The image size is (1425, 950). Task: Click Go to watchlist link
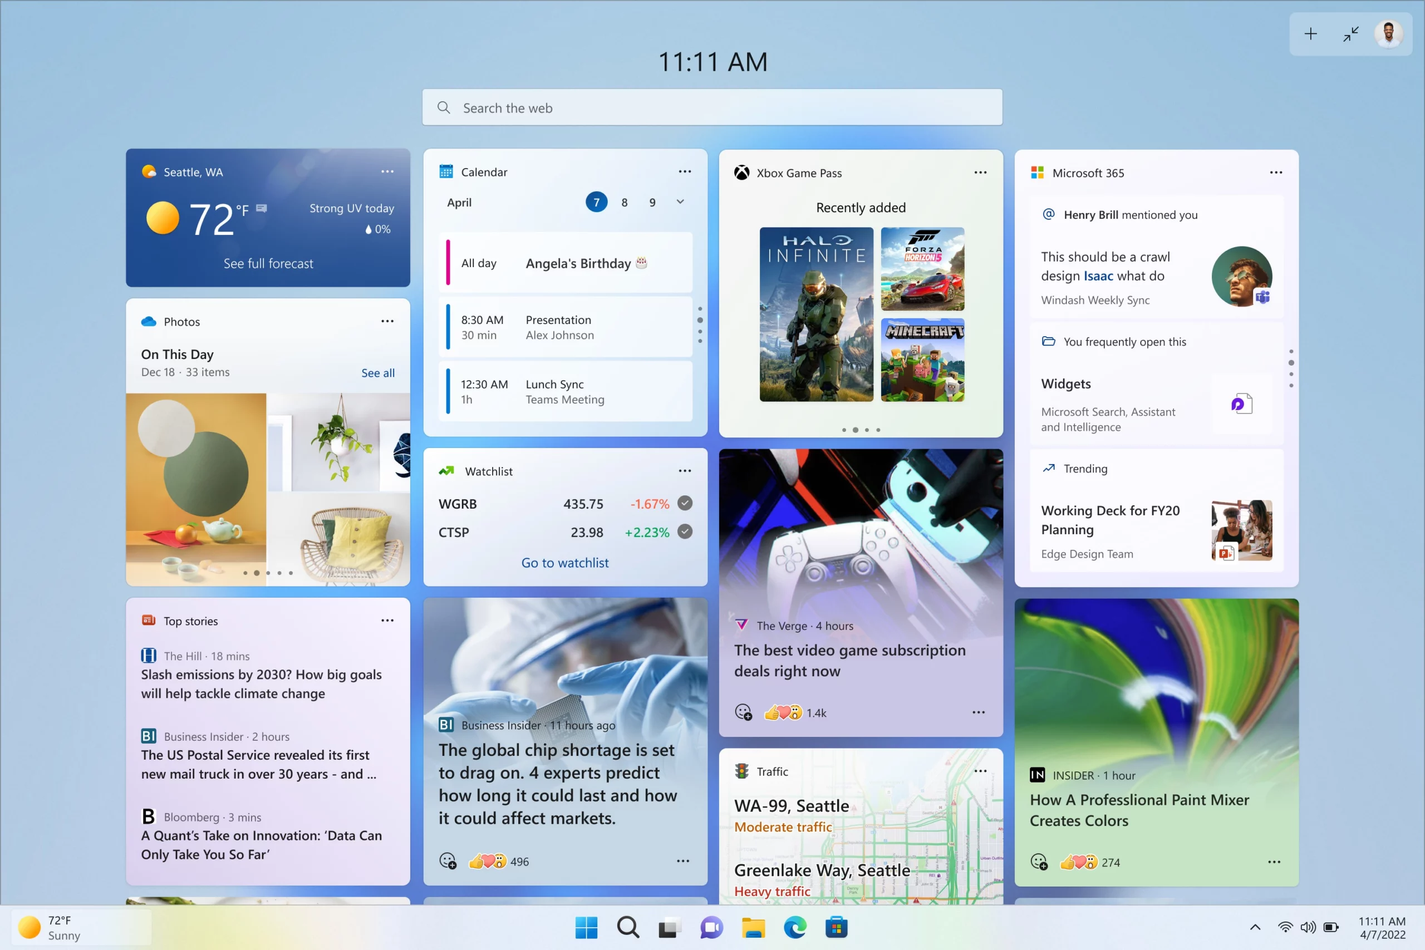564,562
